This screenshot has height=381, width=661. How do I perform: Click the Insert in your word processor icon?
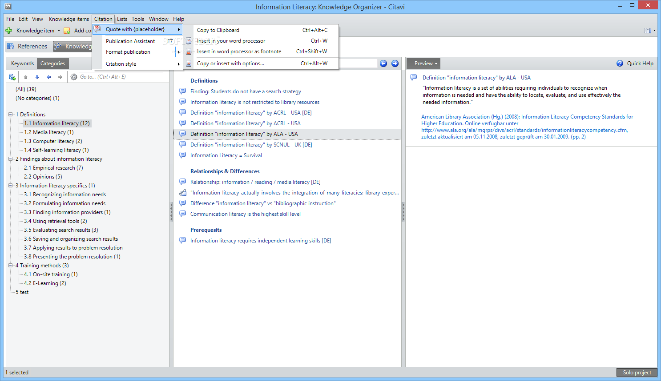pyautogui.click(x=189, y=41)
